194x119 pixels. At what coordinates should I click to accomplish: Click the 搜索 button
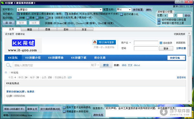pos(106,65)
